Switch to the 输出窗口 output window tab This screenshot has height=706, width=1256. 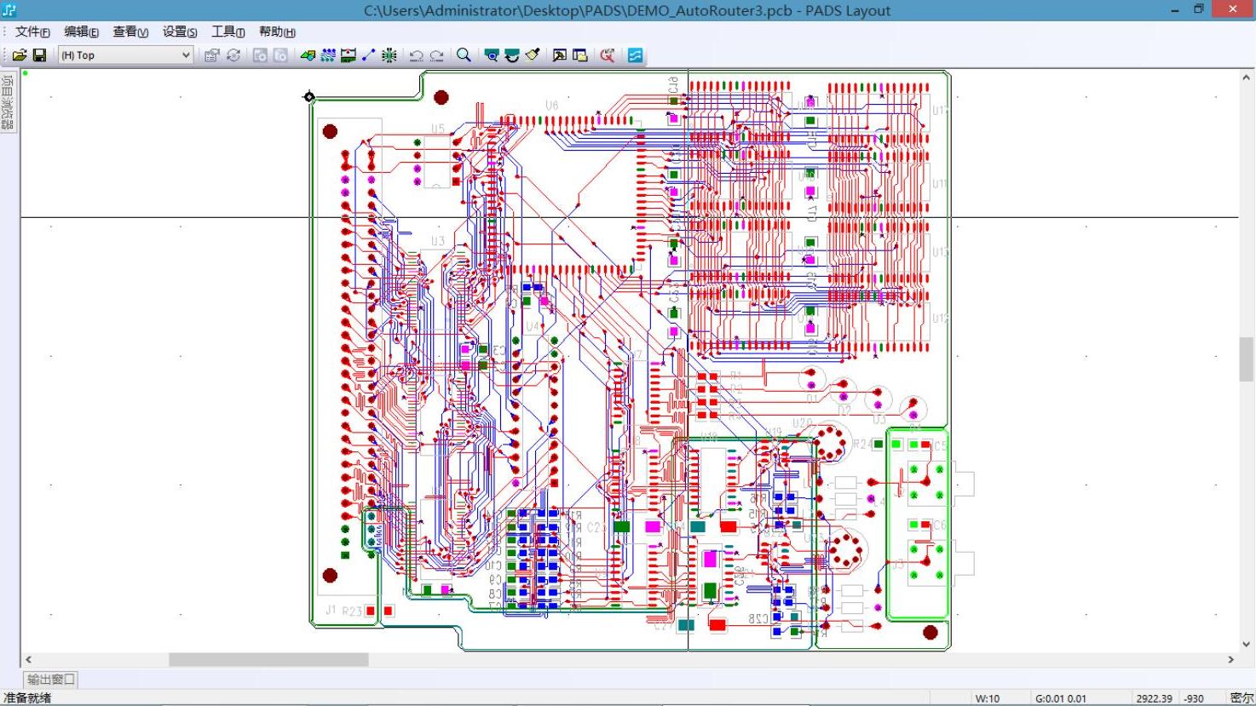tap(51, 680)
